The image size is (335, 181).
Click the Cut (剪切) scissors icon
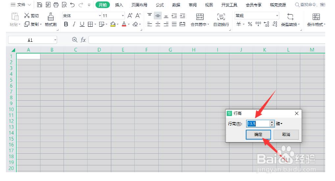point(27,16)
